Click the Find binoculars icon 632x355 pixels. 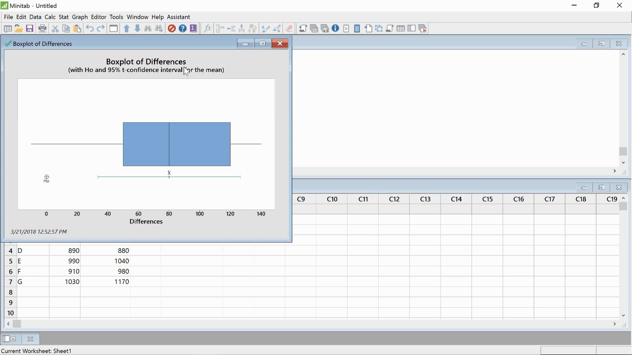tap(148, 29)
